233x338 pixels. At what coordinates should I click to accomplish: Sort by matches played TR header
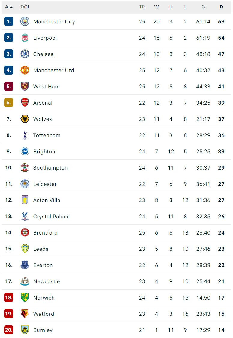click(142, 7)
